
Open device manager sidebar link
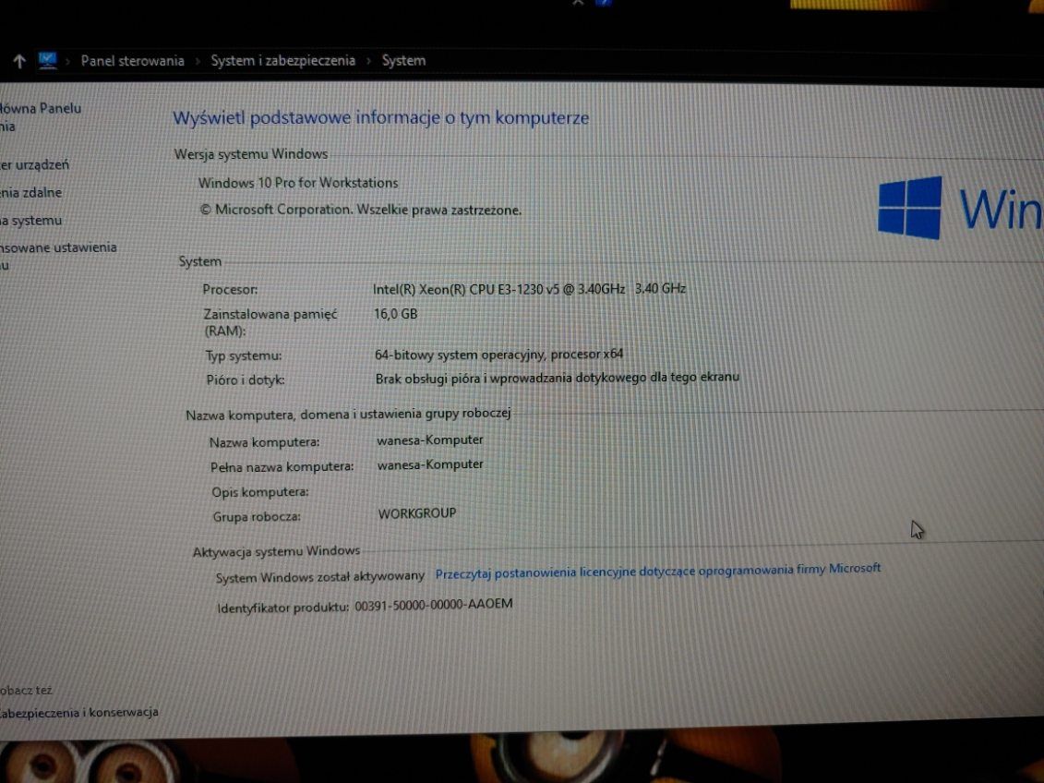click(x=35, y=164)
